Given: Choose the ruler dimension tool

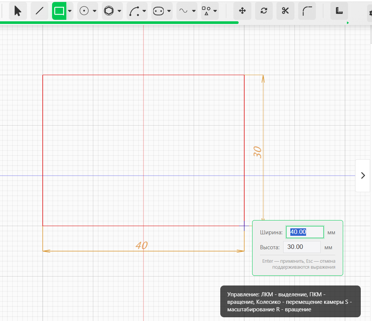Looking at the screenshot, I should pyautogui.click(x=339, y=11).
